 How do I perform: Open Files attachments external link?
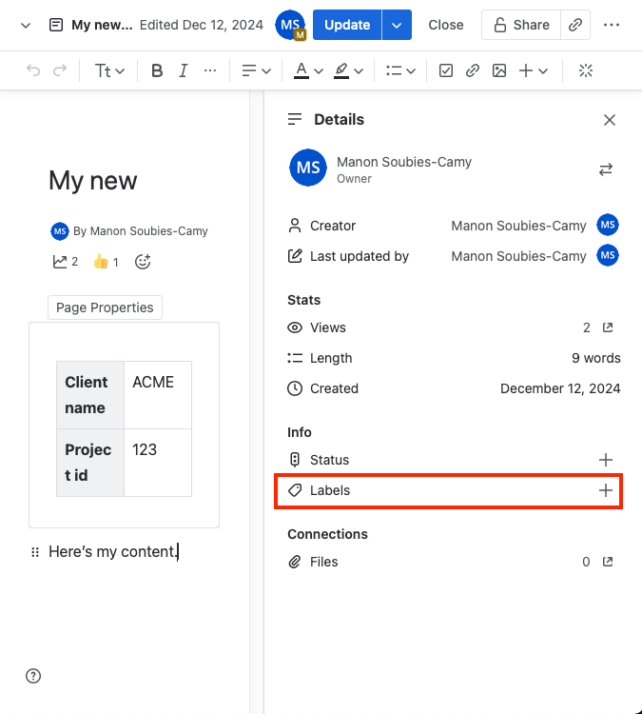point(608,562)
